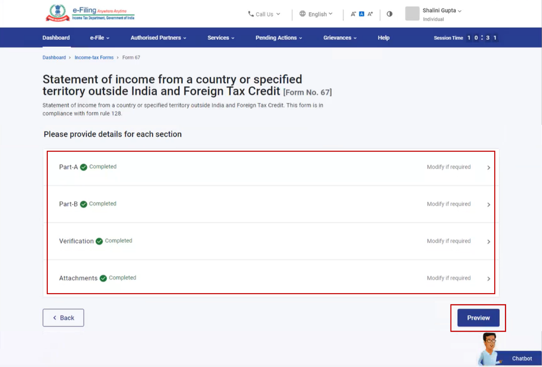Expand Part-A section chevron arrow
Viewport: 542px width, 367px height.
(489, 167)
